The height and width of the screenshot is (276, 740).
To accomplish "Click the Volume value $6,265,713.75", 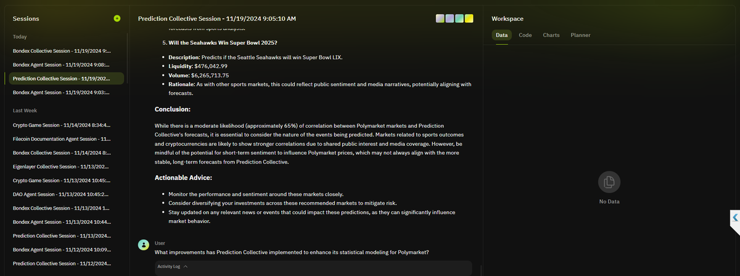I will coord(210,75).
